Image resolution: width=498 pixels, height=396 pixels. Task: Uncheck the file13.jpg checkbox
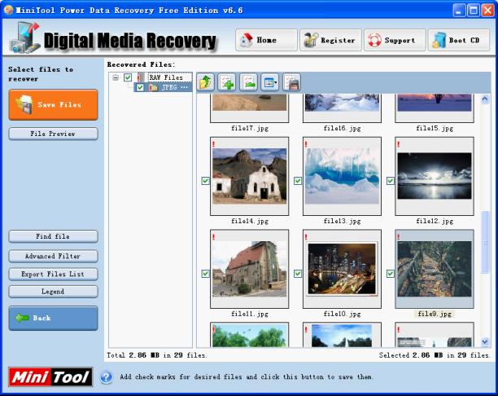(298, 181)
